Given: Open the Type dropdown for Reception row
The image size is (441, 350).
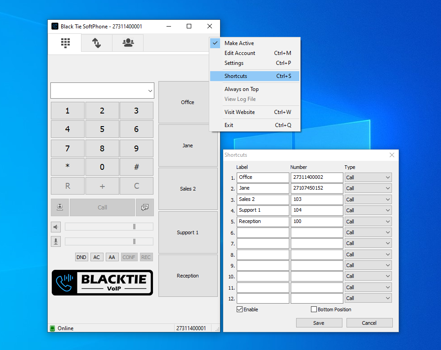Looking at the screenshot, I should tap(387, 222).
